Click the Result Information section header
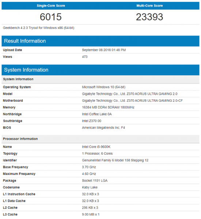This screenshot has height=219, width=201. pyautogui.click(x=100, y=41)
